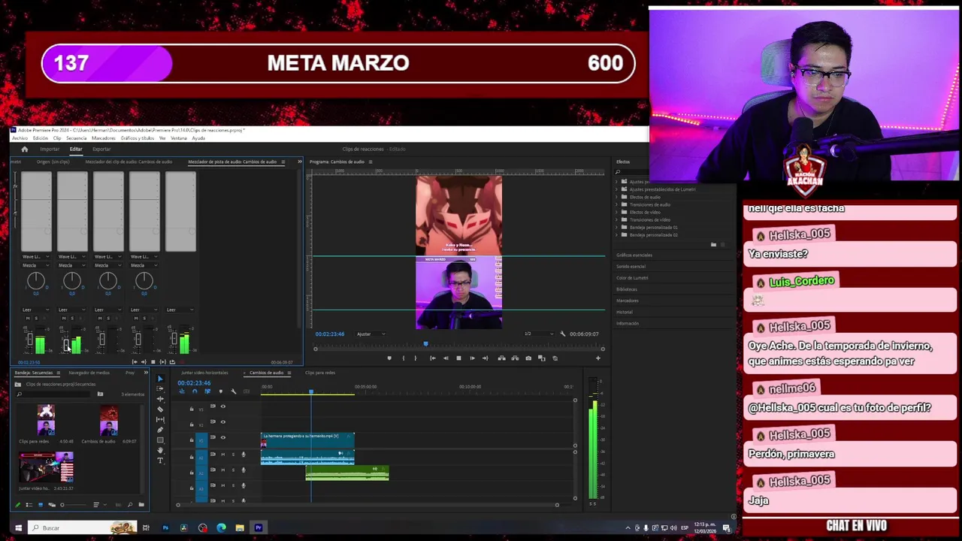Mute the A1 timeline track

(x=222, y=455)
